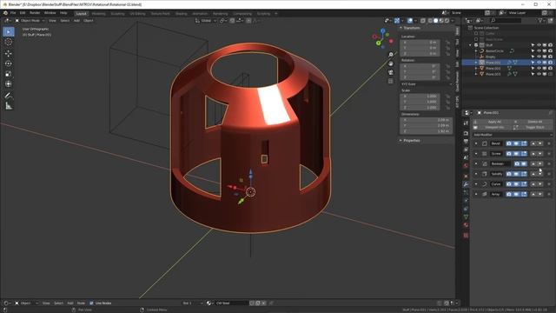Switch perspective/orthographic grid icon
The height and width of the screenshot is (313, 556).
tap(391, 81)
